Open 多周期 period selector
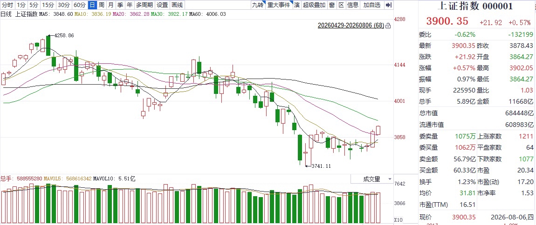 point(144,5)
